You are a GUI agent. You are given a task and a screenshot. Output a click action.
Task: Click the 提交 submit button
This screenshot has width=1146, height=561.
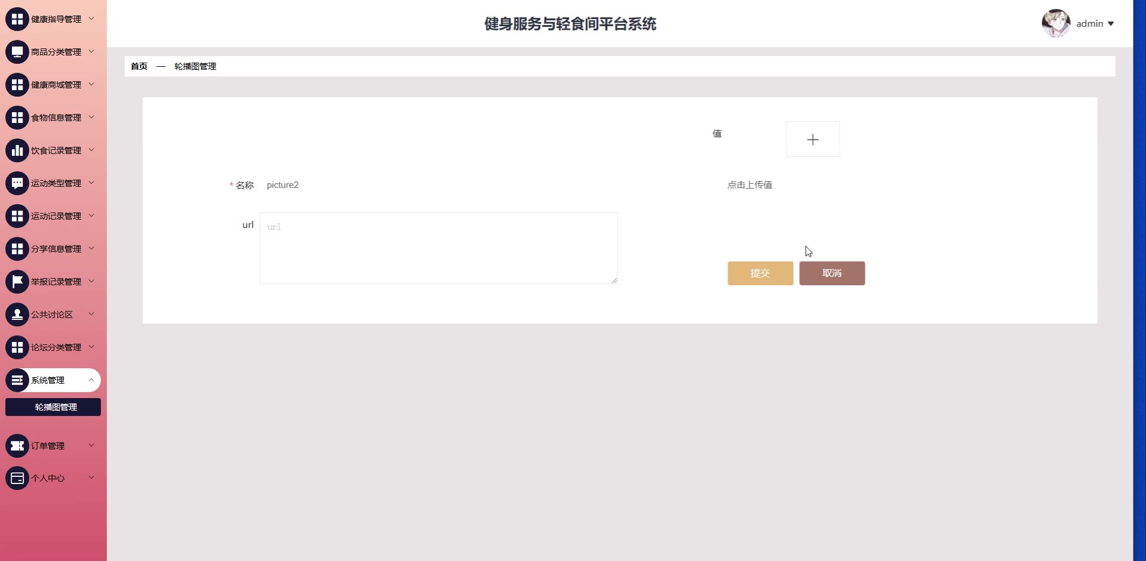click(x=760, y=273)
